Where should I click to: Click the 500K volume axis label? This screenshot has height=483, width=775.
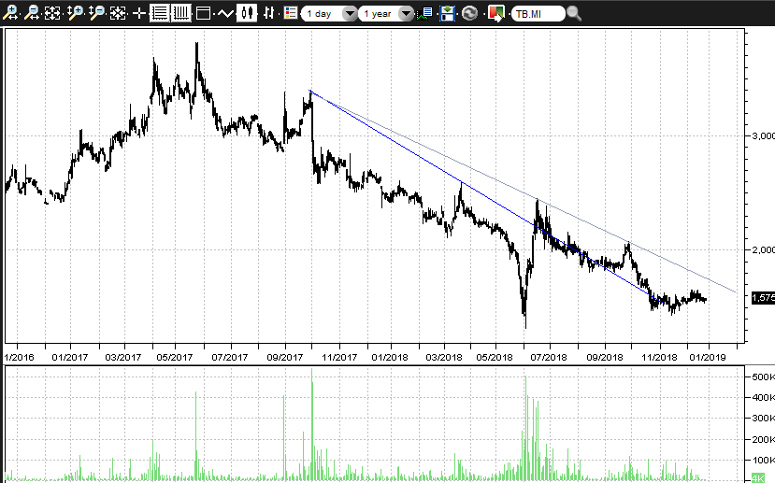(x=763, y=376)
